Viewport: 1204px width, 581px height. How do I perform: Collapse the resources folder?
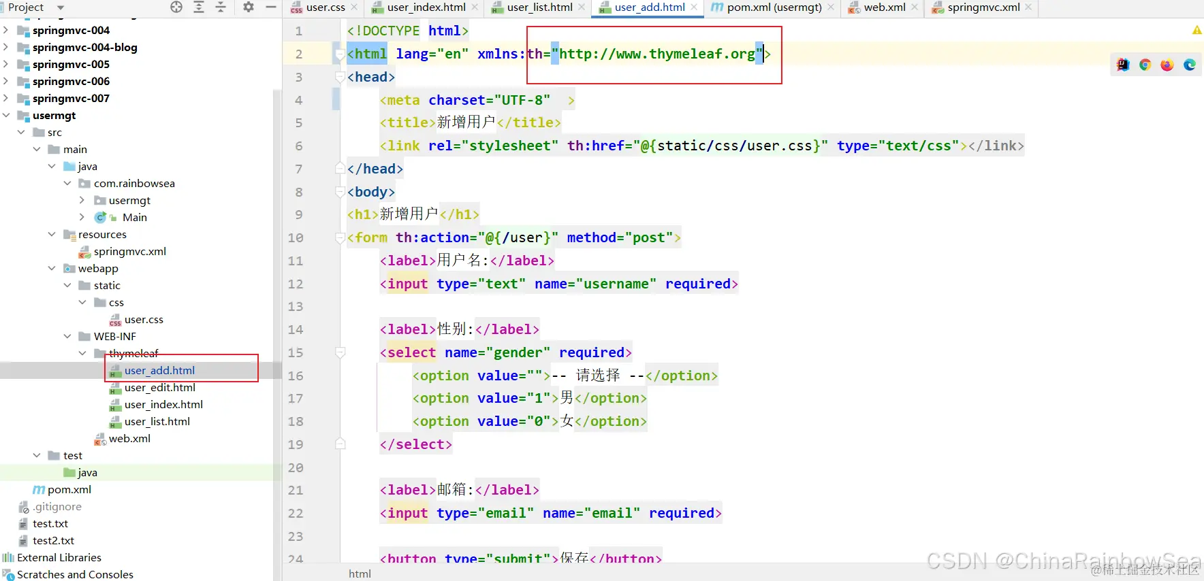pyautogui.click(x=52, y=234)
